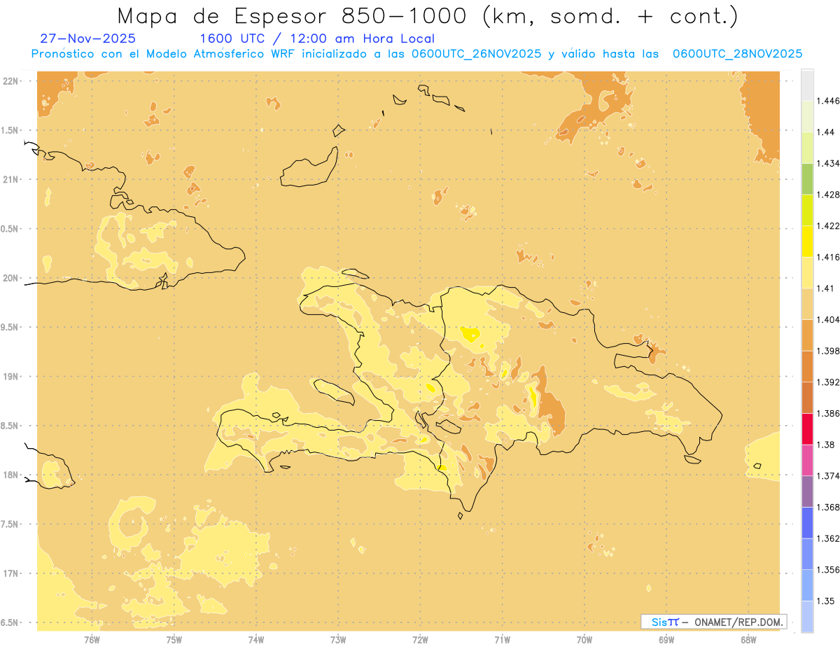Click the valid-until time '0600UTC_28NOV2025'
This screenshot has height=649, width=840.
[x=737, y=54]
